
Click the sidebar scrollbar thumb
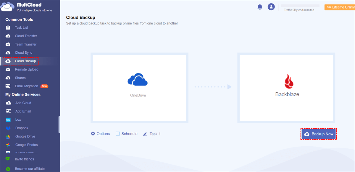[x=59, y=124]
